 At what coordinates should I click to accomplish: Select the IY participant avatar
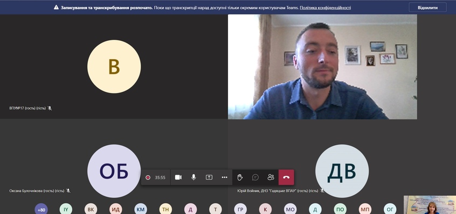[x=66, y=209]
